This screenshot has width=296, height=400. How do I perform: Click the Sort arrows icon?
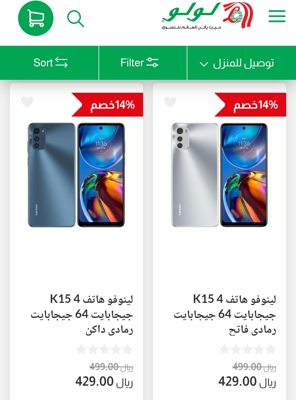[61, 62]
